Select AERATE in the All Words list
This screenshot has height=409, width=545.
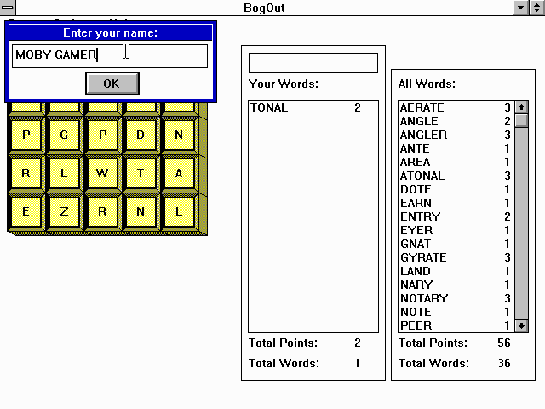422,107
